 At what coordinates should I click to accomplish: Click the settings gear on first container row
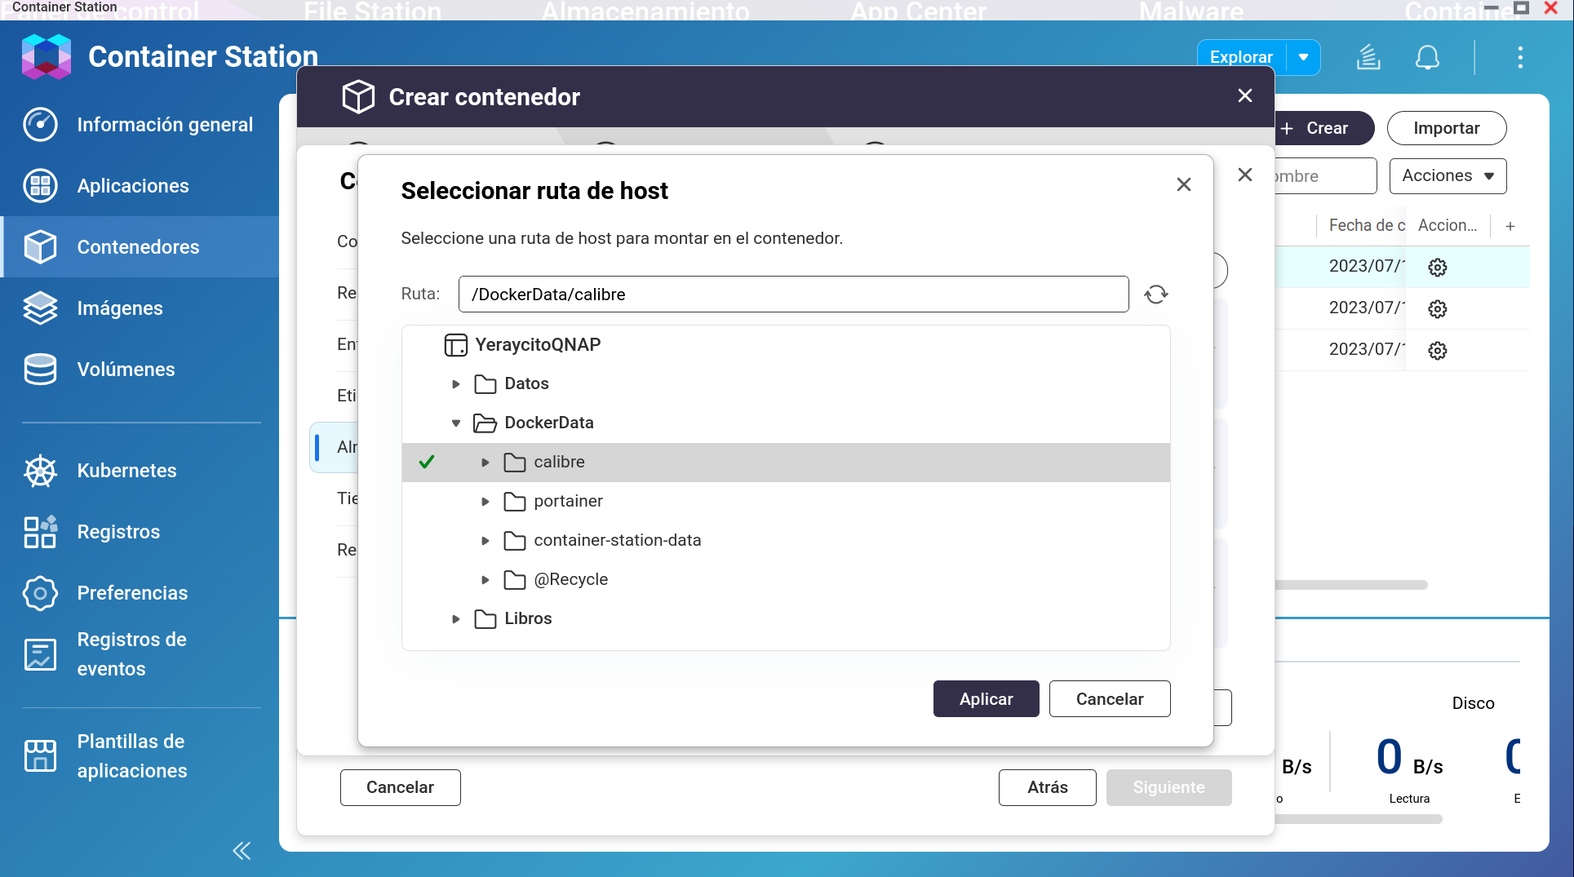click(x=1437, y=268)
